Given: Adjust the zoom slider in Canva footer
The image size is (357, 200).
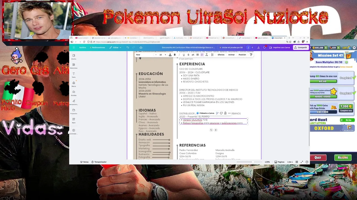Looking at the screenshot, I should pos(253,162).
